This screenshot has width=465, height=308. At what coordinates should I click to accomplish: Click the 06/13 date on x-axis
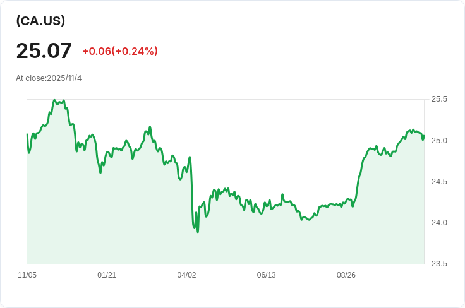266,275
